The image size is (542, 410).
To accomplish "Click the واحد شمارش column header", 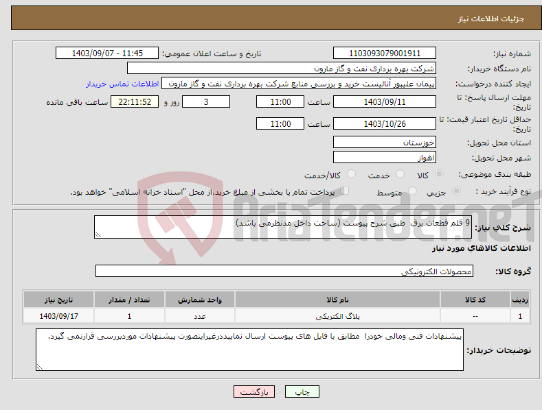I will pyautogui.click(x=200, y=300).
